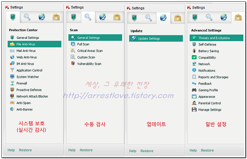247x159 pixels.
Task: Click the Manage Settings floppy disk icon
Action: (194, 109)
